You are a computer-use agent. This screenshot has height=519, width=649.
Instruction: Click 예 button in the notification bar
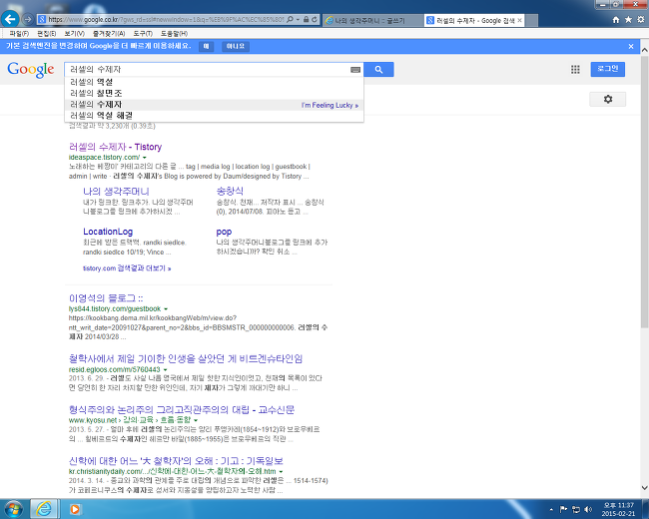[206, 46]
